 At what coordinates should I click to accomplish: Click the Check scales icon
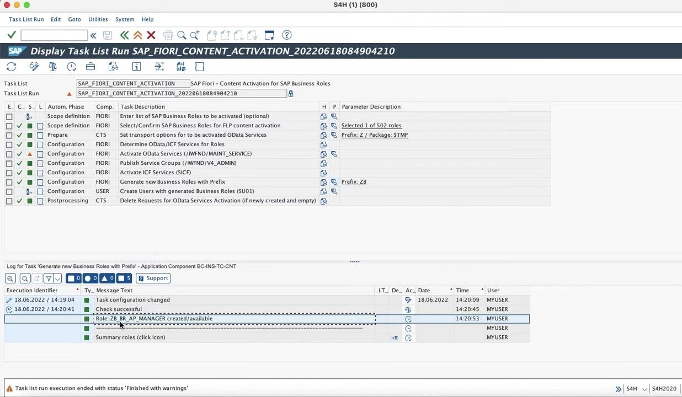pyautogui.click(x=52, y=67)
